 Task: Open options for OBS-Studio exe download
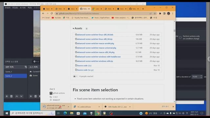pyautogui.click(x=130, y=107)
